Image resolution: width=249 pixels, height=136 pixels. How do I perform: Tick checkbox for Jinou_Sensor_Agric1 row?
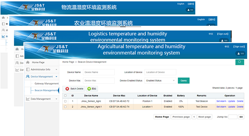(x=65, y=107)
